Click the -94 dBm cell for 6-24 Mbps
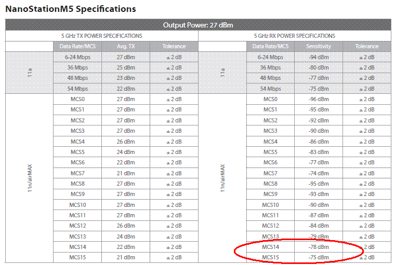 tap(319, 57)
